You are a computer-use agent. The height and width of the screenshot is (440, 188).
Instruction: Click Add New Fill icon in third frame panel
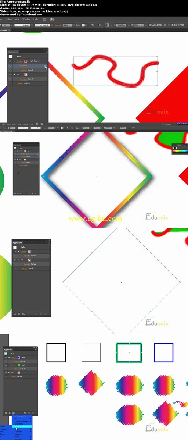[x=19, y=314]
